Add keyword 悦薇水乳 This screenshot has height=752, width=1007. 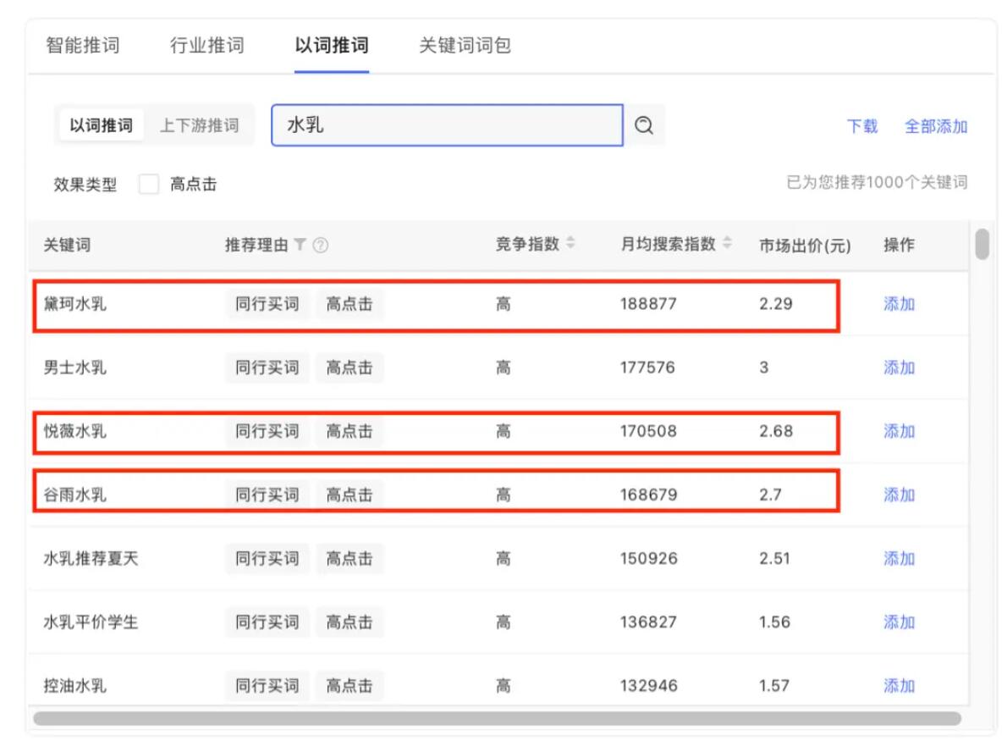click(899, 431)
